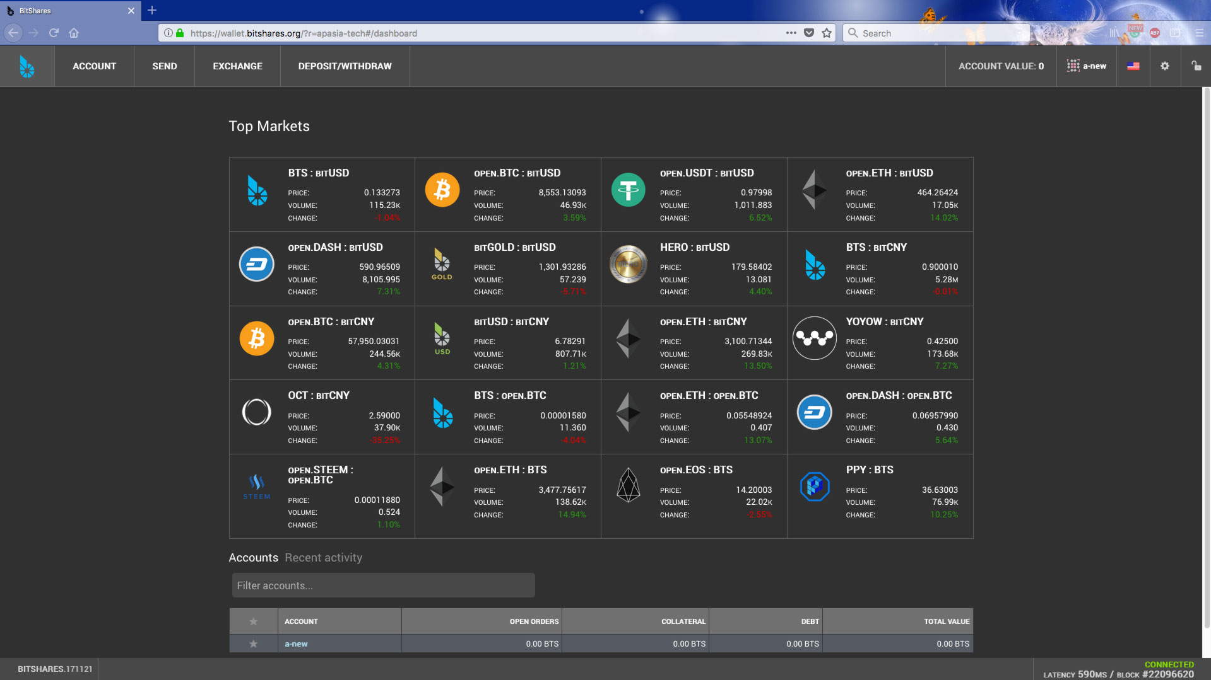
Task: Open the a-new account dropdown in header
Action: tap(1087, 66)
